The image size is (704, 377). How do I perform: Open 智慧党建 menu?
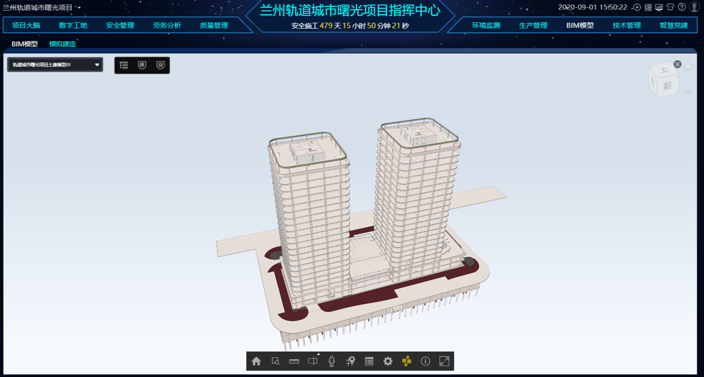coord(674,25)
